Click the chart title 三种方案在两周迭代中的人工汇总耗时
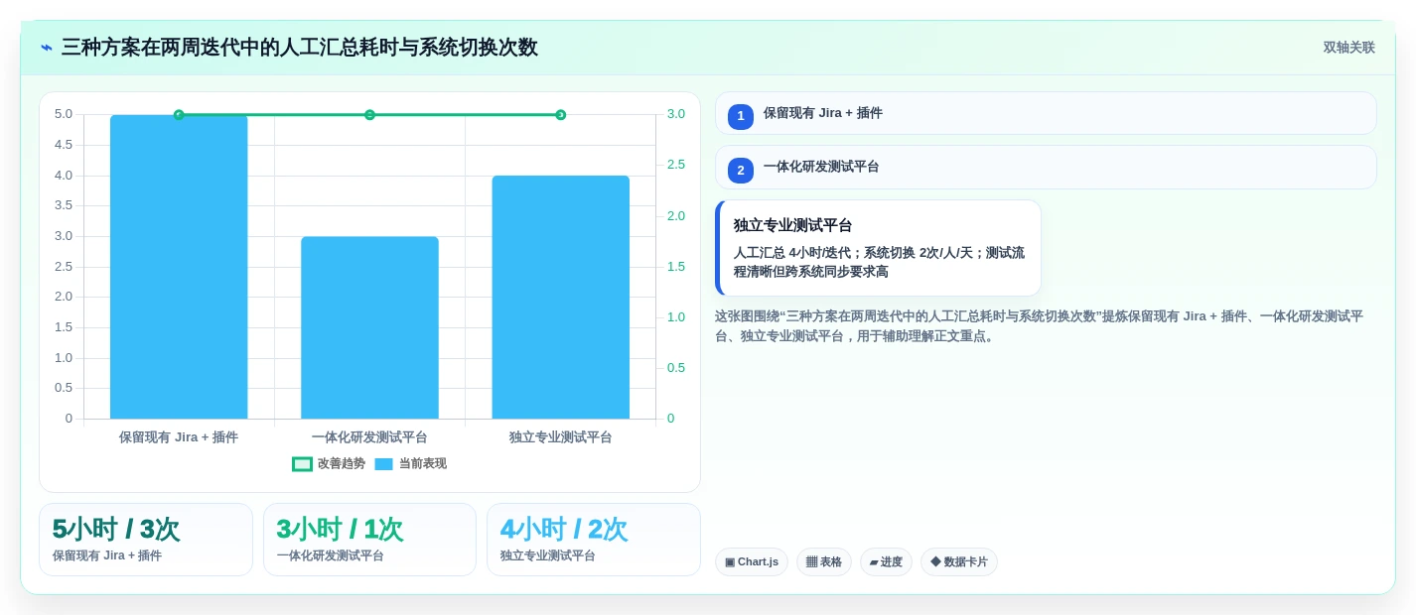Screen dimensions: 1416x615 (299, 48)
